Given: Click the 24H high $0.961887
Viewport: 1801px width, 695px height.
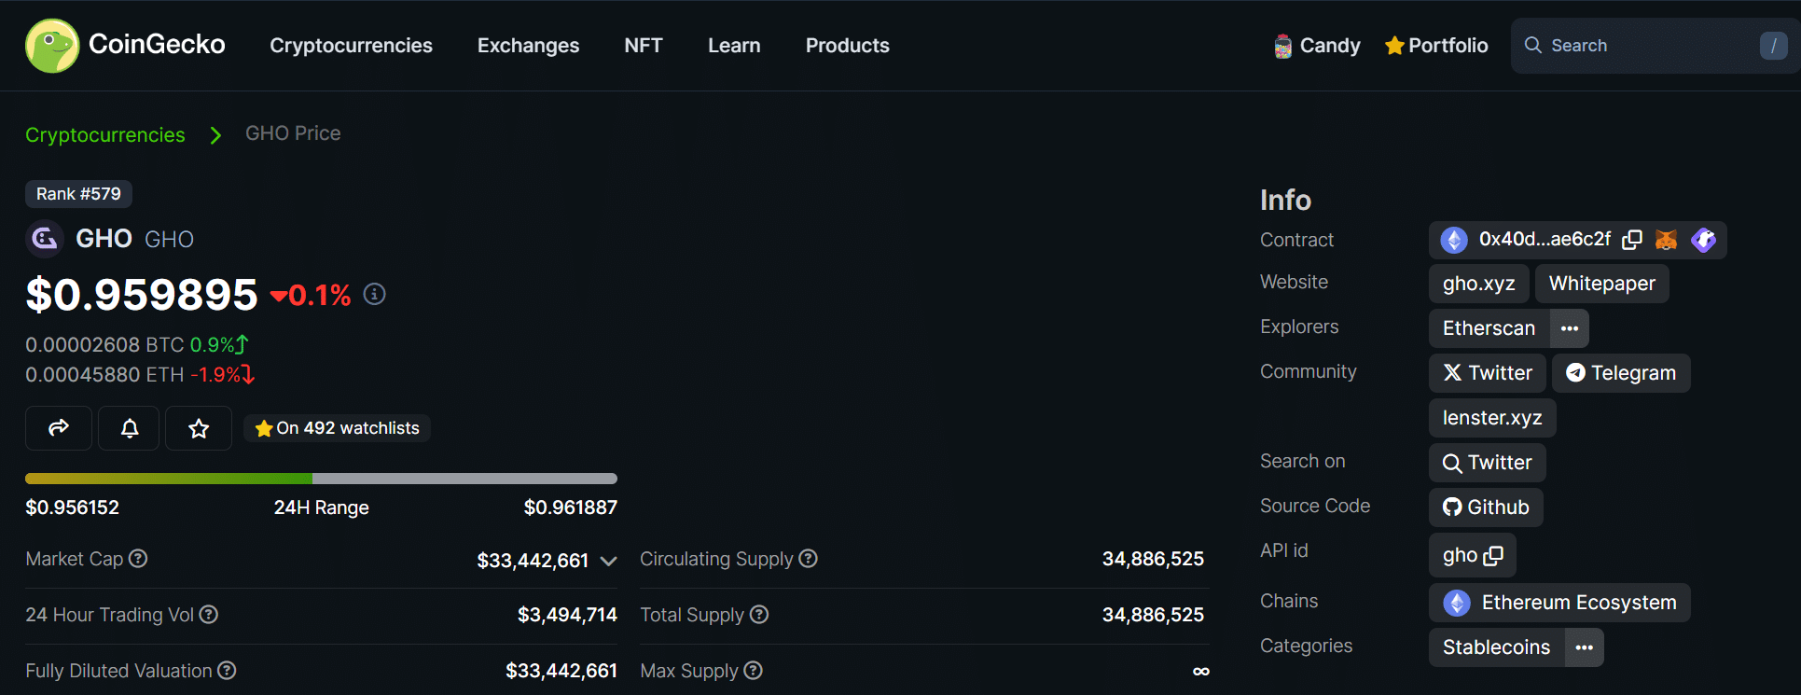Looking at the screenshot, I should 570,507.
